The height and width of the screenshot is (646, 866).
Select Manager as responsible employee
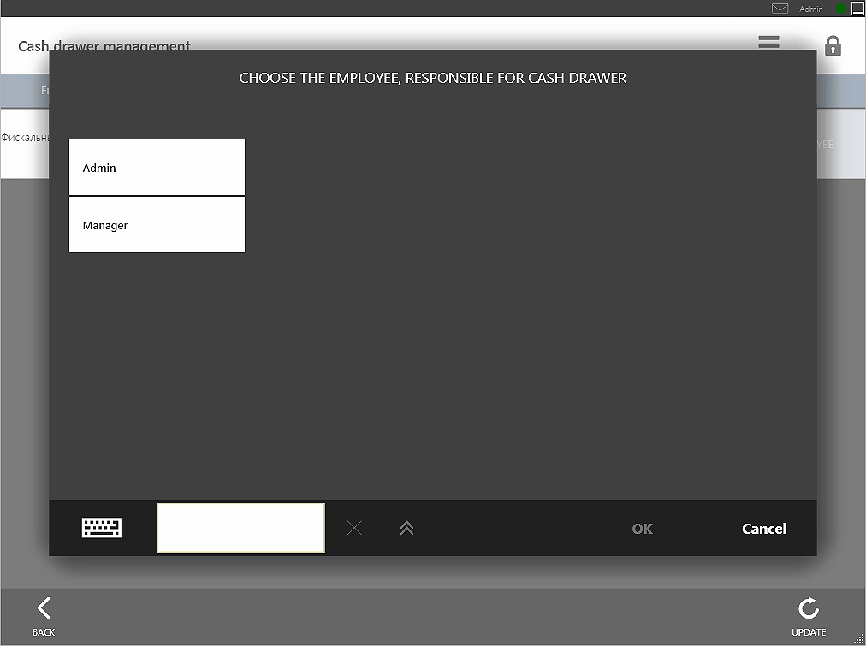[157, 225]
